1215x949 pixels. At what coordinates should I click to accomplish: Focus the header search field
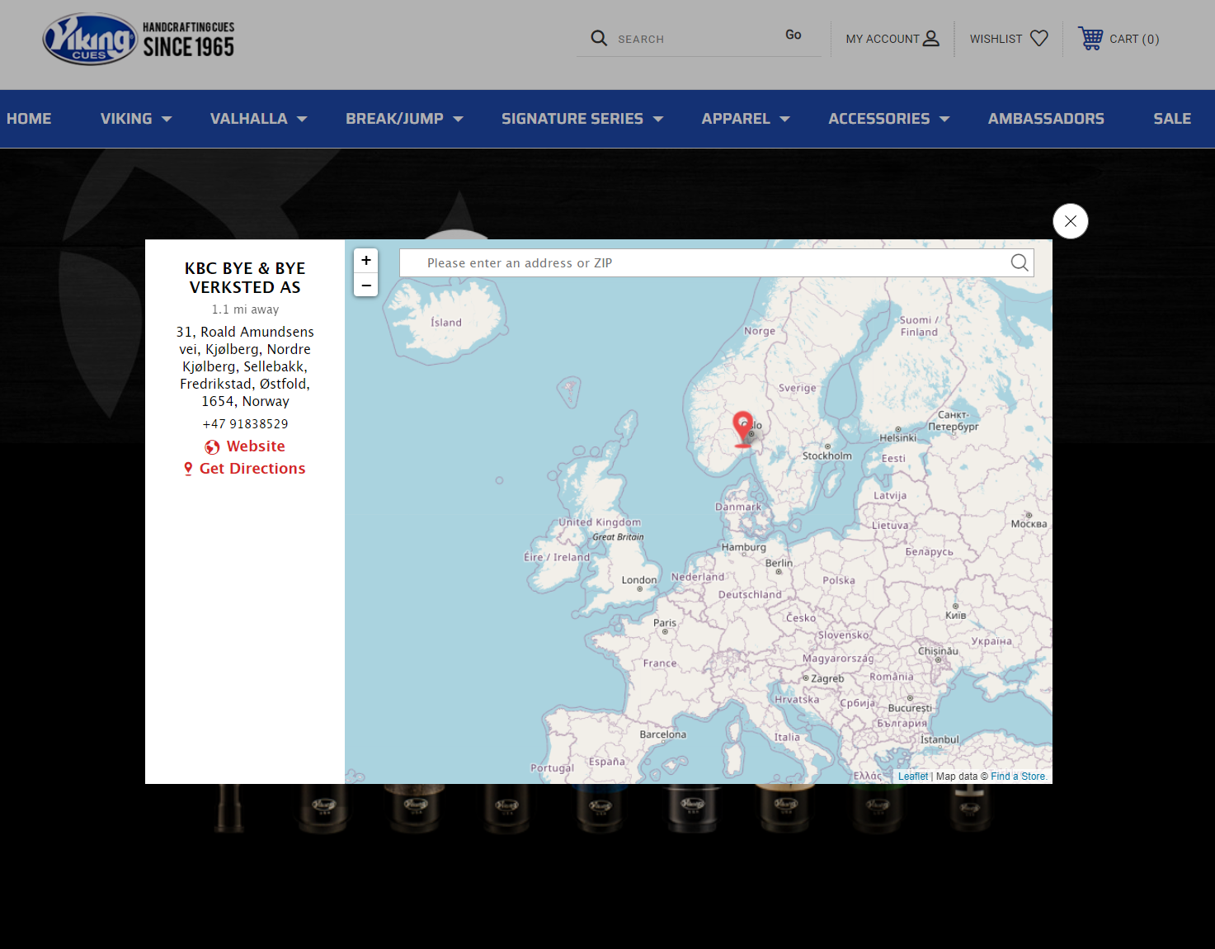point(693,39)
